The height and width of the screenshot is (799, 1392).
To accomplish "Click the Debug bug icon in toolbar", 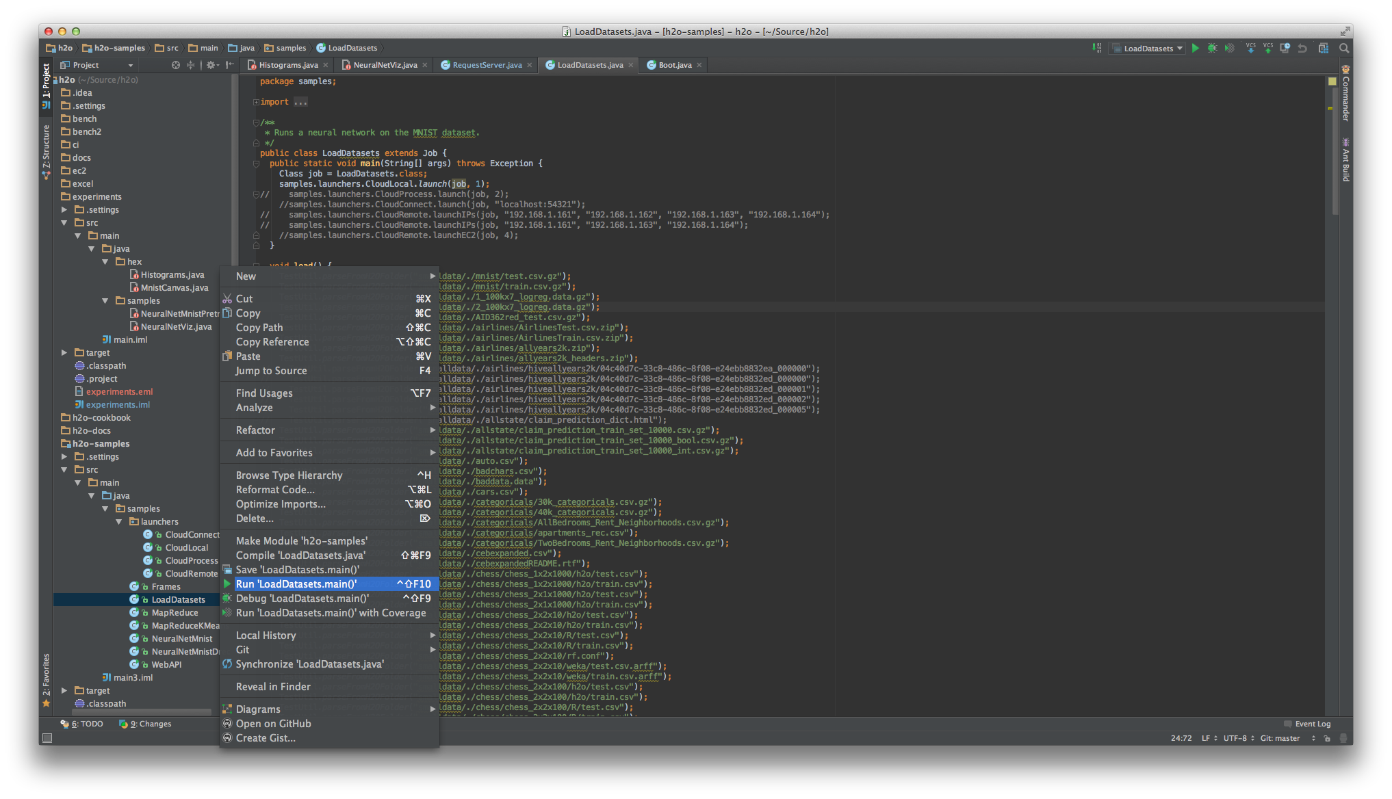I will (1212, 49).
